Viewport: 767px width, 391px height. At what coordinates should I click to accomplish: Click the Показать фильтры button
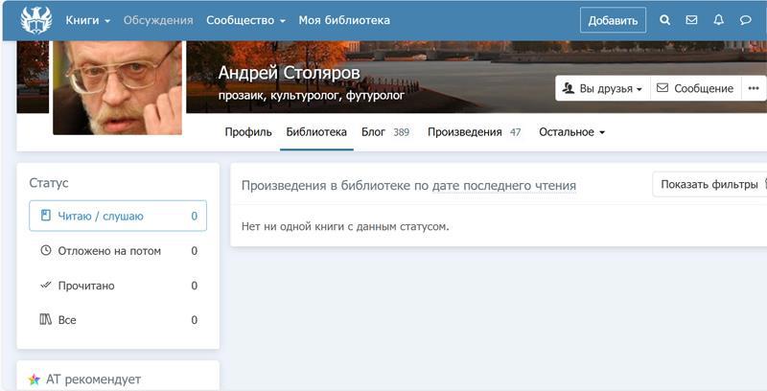[709, 185]
